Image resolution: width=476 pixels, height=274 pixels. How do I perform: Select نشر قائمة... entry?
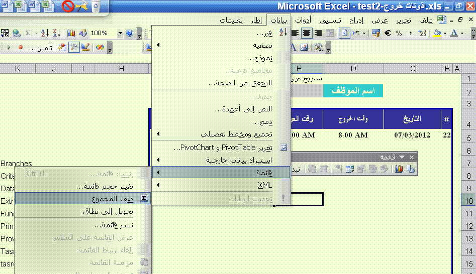click(82, 225)
